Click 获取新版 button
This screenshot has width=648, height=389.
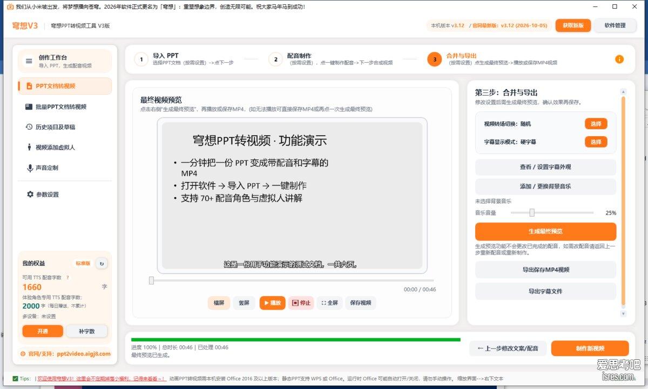tap(573, 25)
